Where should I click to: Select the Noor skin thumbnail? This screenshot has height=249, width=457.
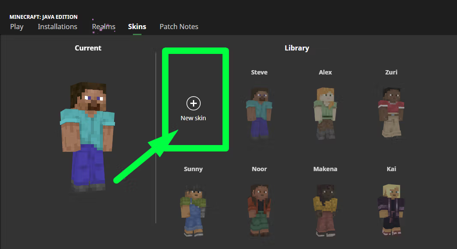(x=259, y=210)
